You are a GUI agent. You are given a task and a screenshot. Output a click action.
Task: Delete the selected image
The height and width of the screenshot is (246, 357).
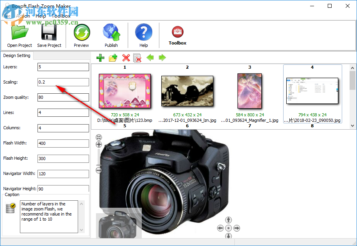coord(125,58)
